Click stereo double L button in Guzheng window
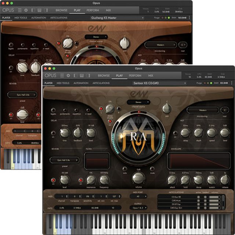The image size is (235, 235). point(59,43)
